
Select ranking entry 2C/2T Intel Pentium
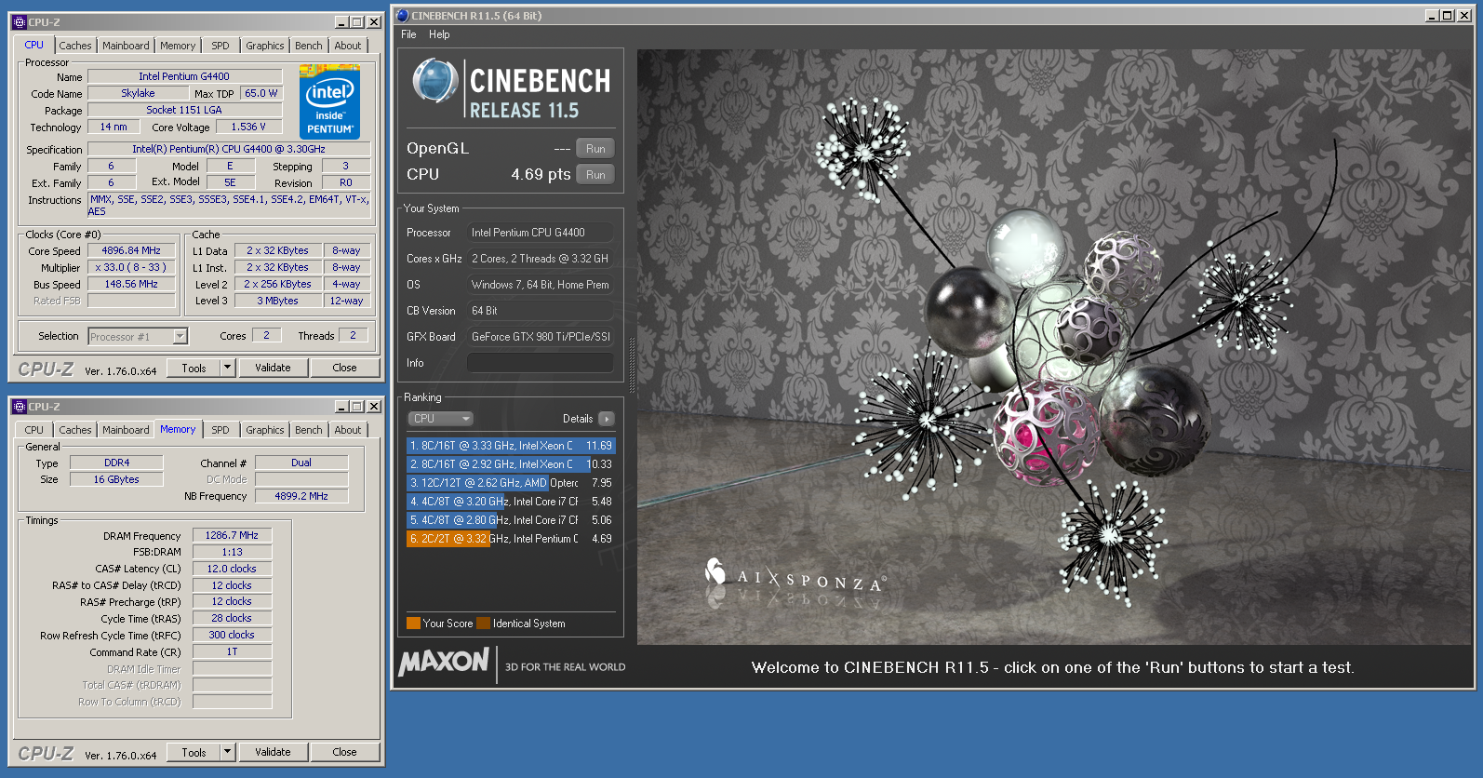click(511, 539)
